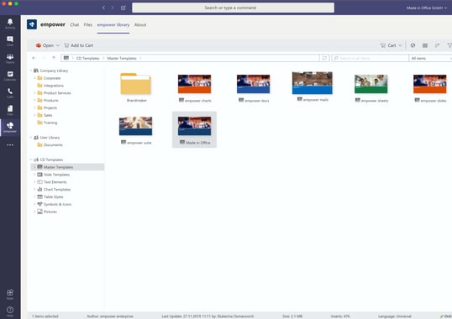Viewport: 452px width, 319px height.
Task: Click the more apps ellipsis in sidebar
Action: point(10,145)
